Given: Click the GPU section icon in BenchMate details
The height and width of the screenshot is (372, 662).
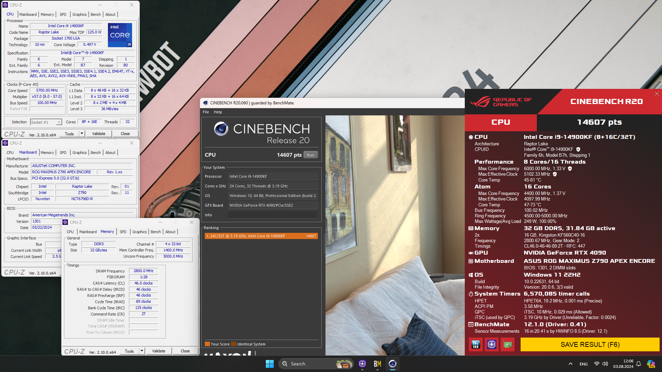Looking at the screenshot, I should click(471, 253).
